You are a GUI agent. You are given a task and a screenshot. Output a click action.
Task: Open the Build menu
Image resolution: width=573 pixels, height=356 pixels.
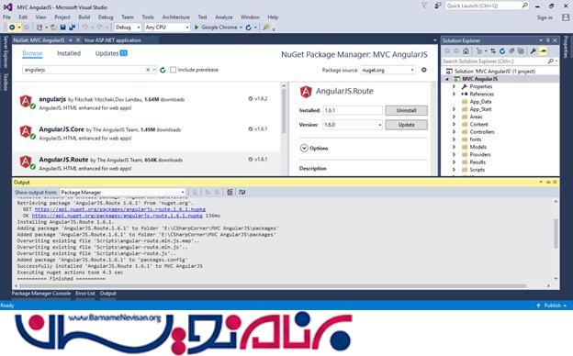(84, 17)
